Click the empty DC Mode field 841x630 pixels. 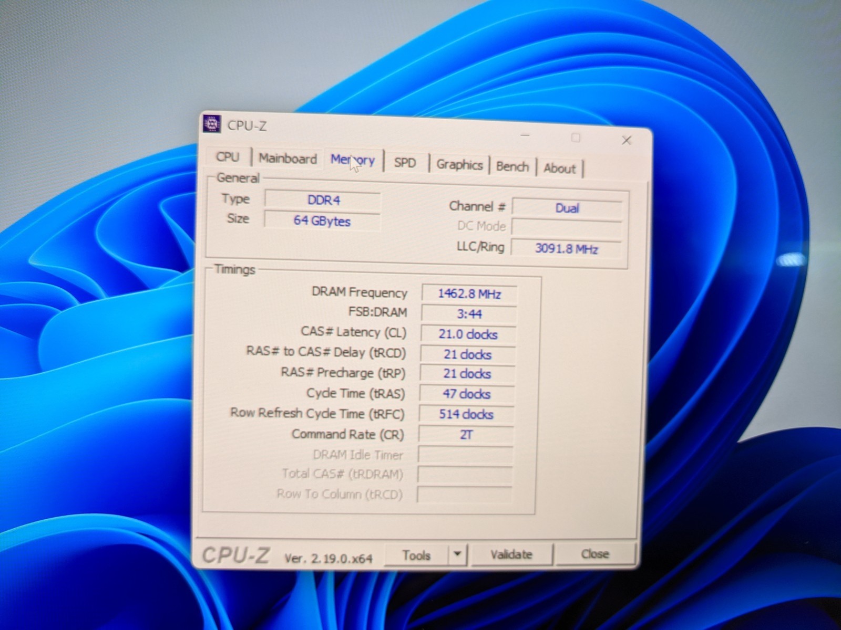566,228
